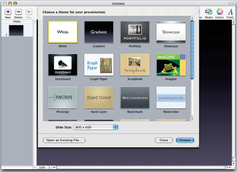Choose the Portfolio theme thumbnail
The image size is (237, 172).
[135, 32]
